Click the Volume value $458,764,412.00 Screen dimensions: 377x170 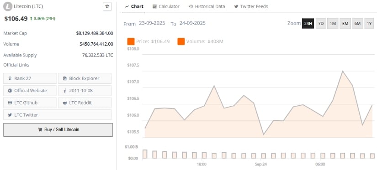[x=96, y=44]
